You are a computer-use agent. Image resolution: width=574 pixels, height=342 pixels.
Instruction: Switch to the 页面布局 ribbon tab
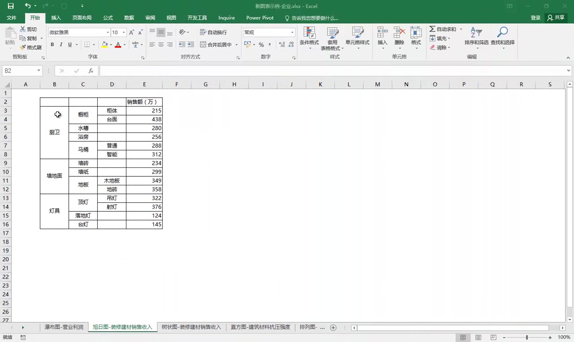[82, 18]
